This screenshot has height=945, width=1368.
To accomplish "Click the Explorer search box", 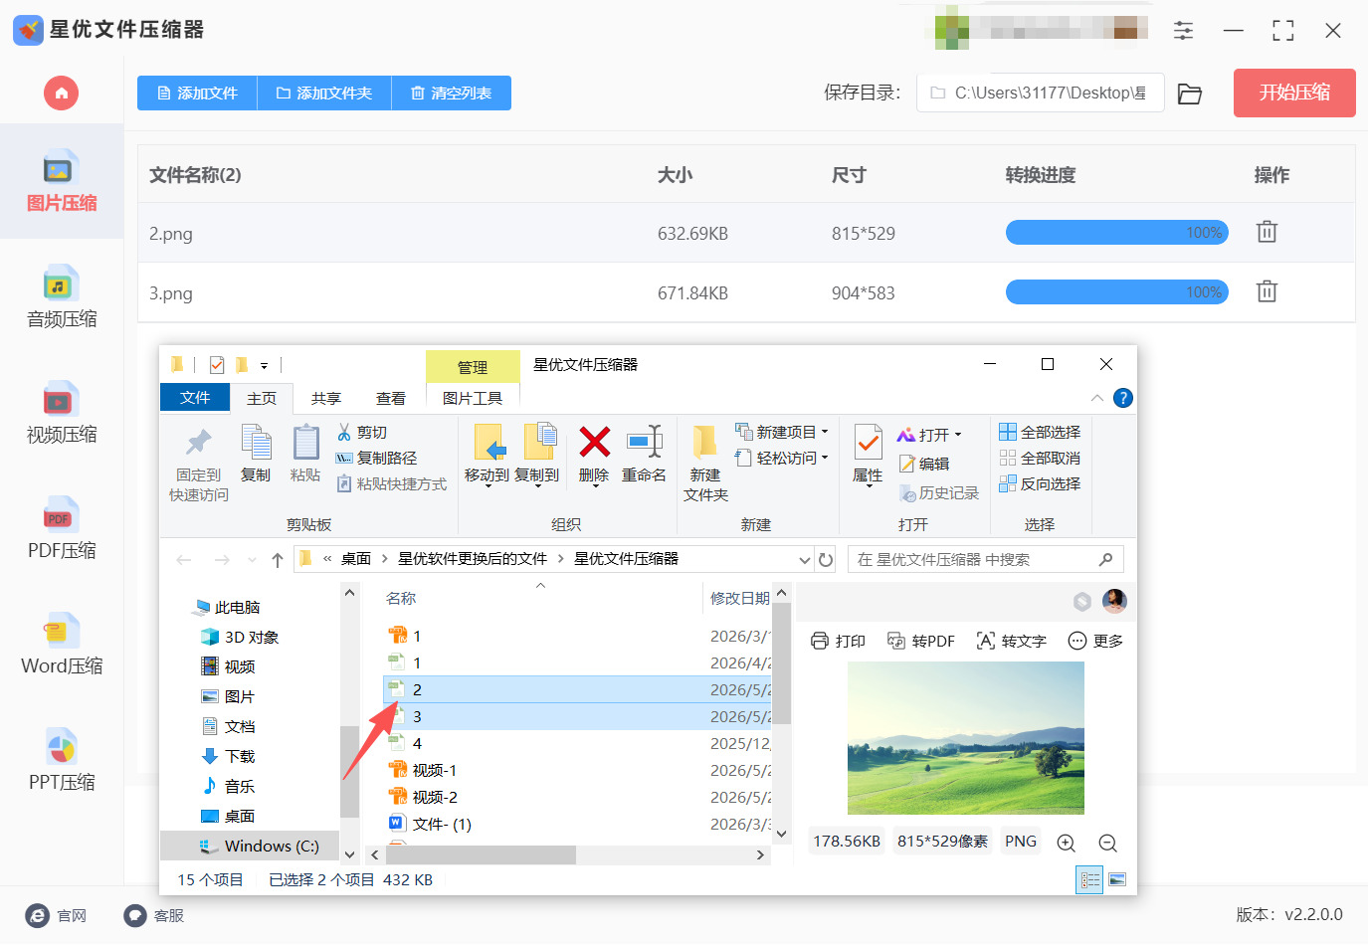I will click(x=985, y=559).
